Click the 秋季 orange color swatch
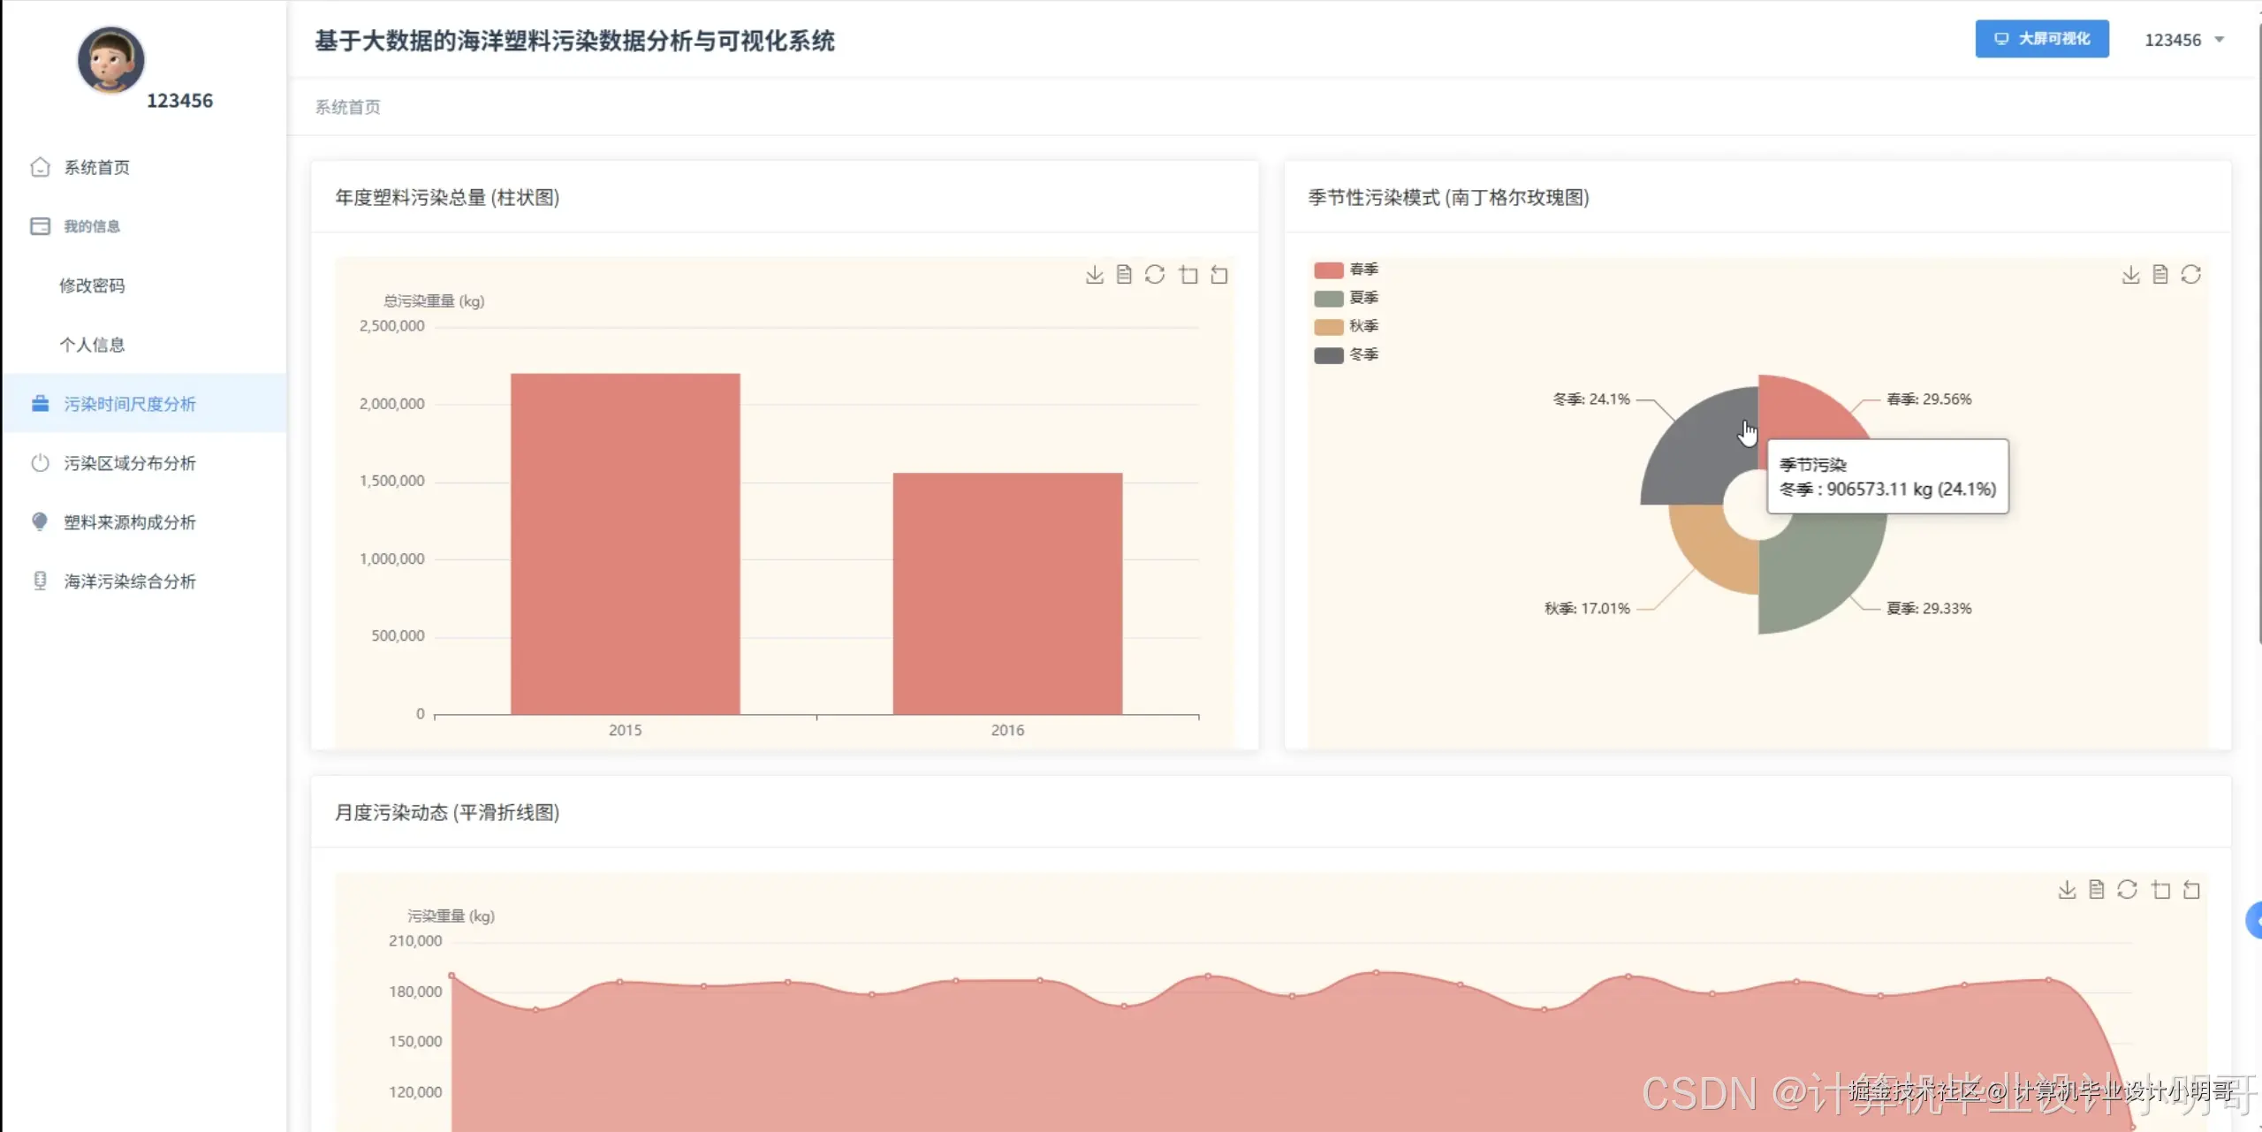Viewport: 2262px width, 1132px height. coord(1328,327)
